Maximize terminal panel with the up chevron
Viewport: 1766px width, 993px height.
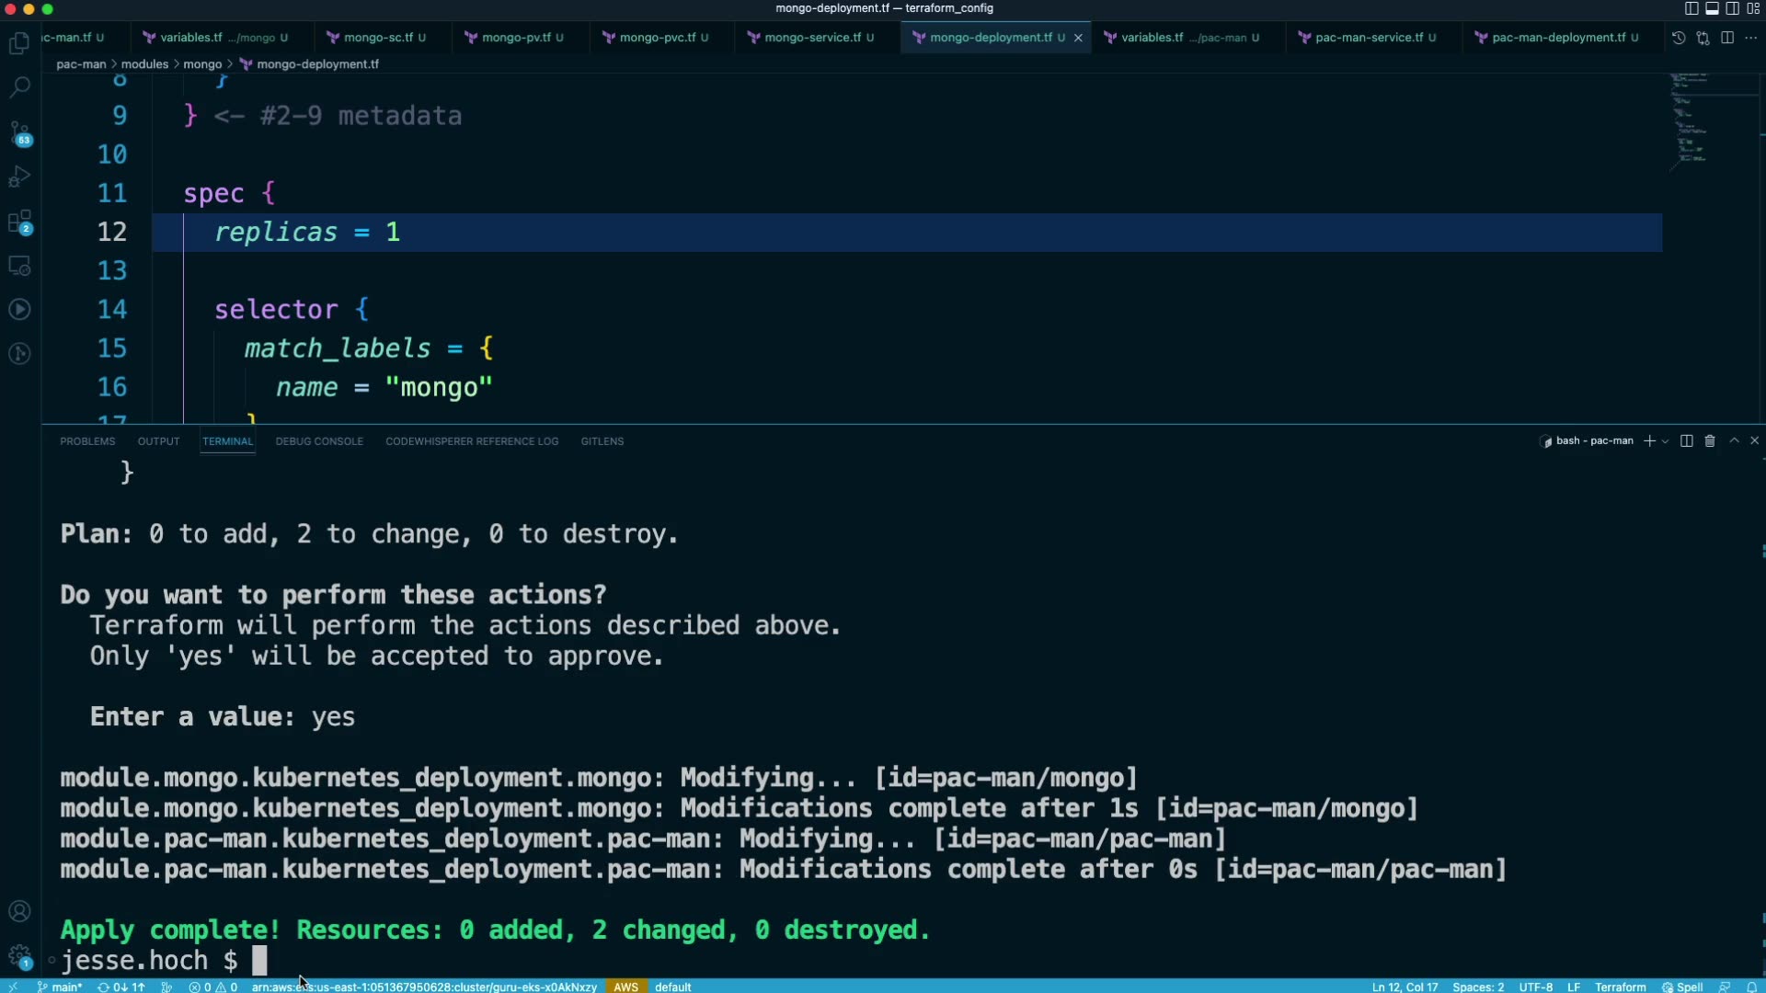[1734, 441]
